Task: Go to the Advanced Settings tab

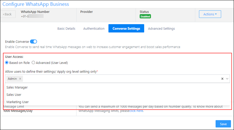Action: 161,29
